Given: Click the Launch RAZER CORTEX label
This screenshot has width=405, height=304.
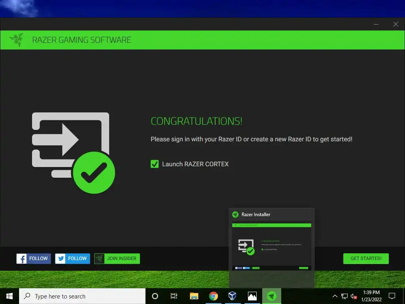Looking at the screenshot, I should (195, 164).
